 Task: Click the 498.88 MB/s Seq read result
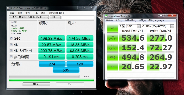[x=52, y=38]
